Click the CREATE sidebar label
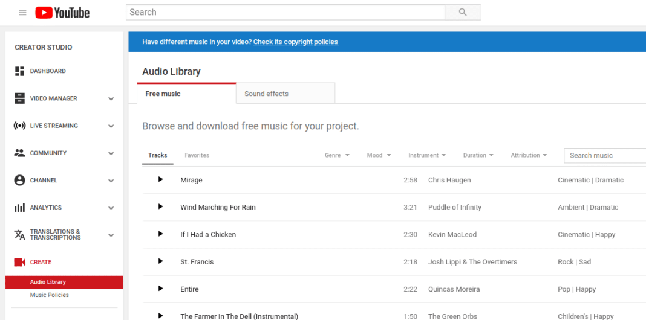This screenshot has width=646, height=320. tap(41, 262)
